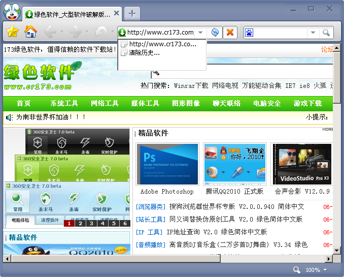This screenshot has width=344, height=277.
Task: Open 同义词替换伪原创工具 V2.0 link
Action: 236,220
